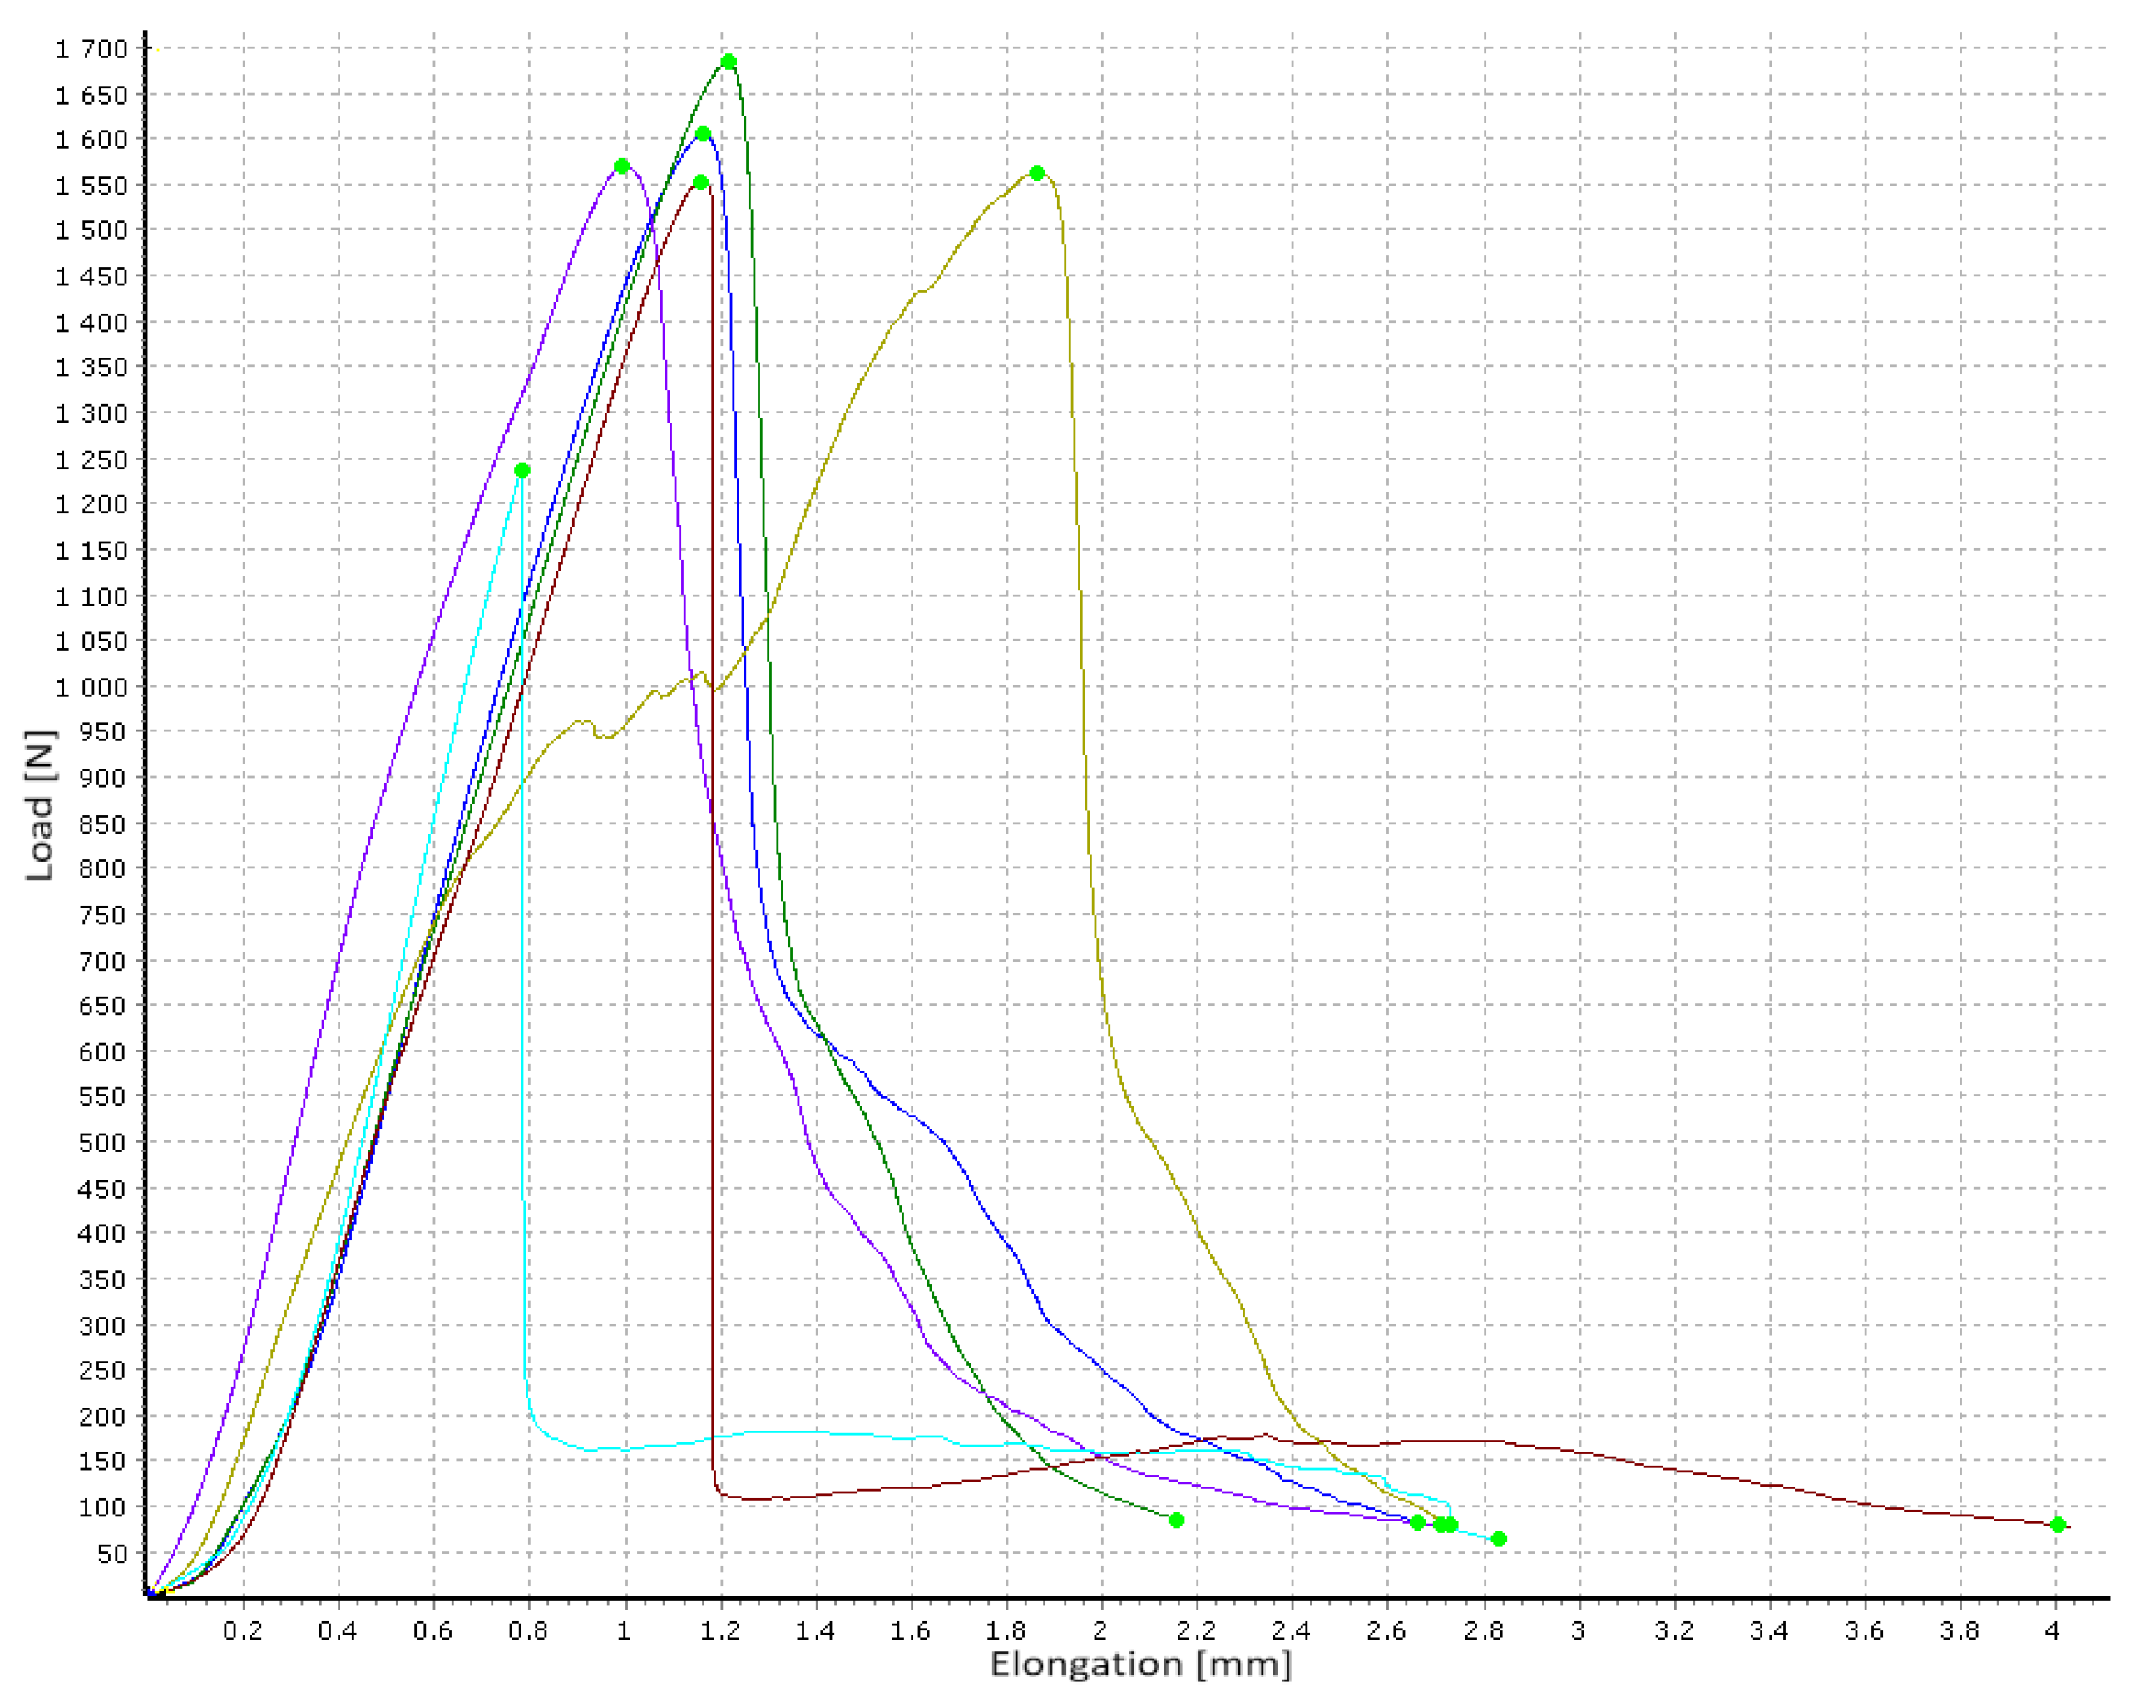Viewport: 2135px width, 1702px height.
Task: Click the end marker at 4 mm elongation
Action: 2058,1525
